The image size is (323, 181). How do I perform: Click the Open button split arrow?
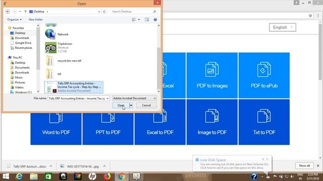point(131,105)
